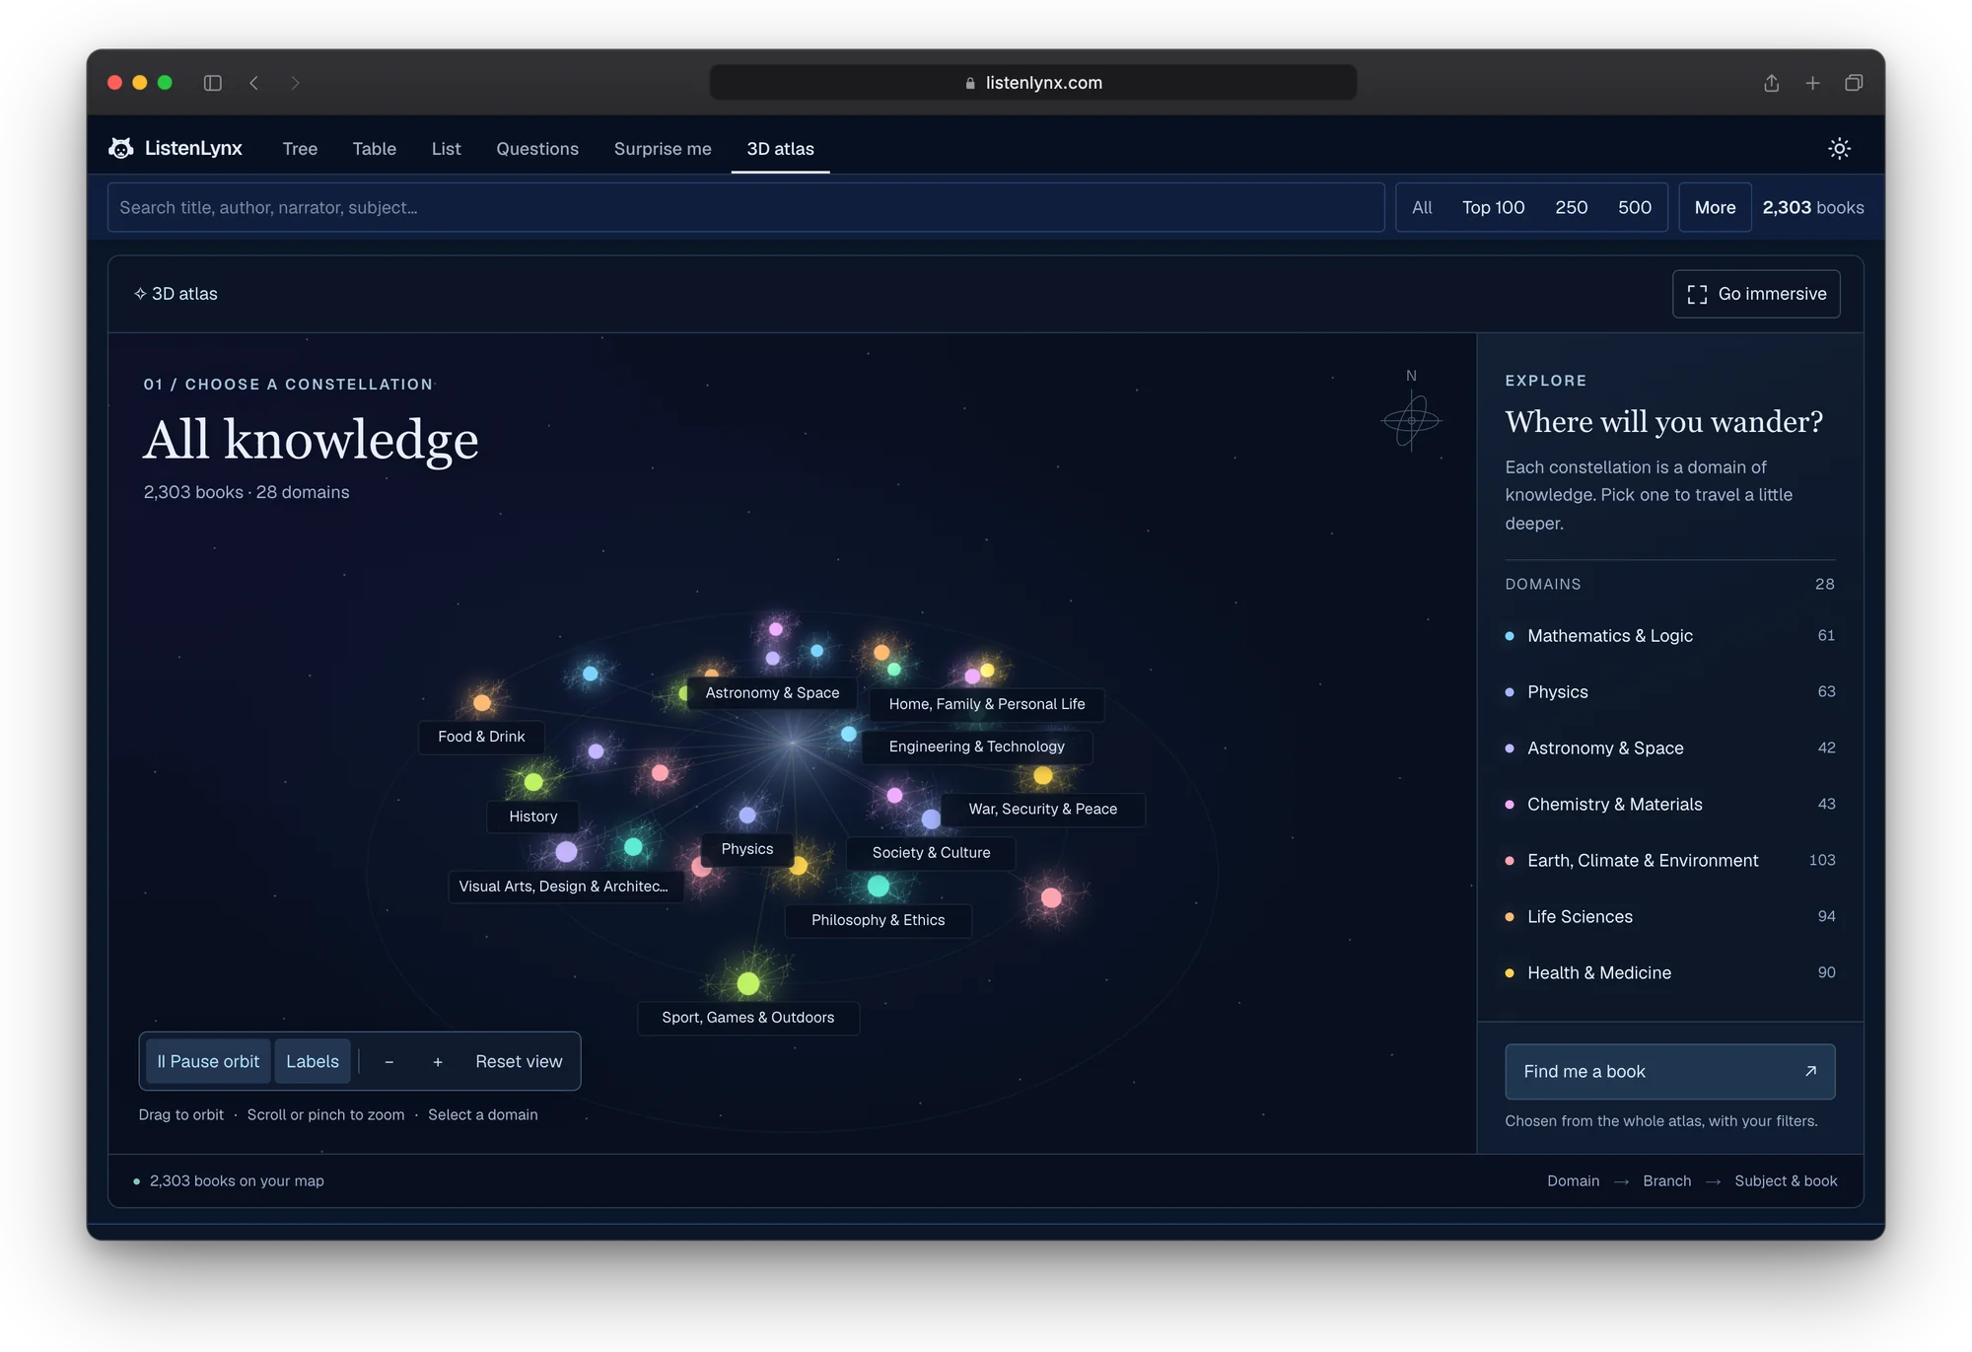Select the All filter option

point(1422,207)
